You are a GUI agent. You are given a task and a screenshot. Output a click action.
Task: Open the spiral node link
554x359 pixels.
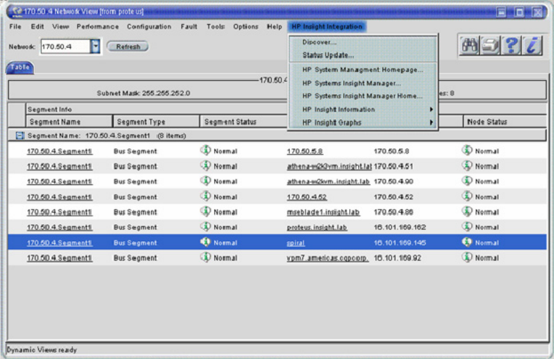point(296,243)
